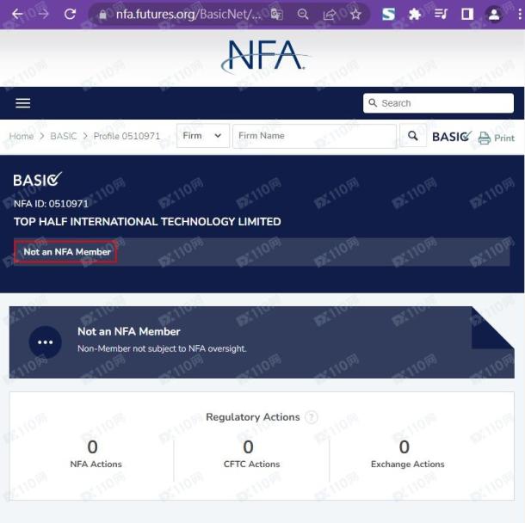Show Regulatory Actions help tooltip
This screenshot has height=523, width=525.
pyautogui.click(x=312, y=417)
